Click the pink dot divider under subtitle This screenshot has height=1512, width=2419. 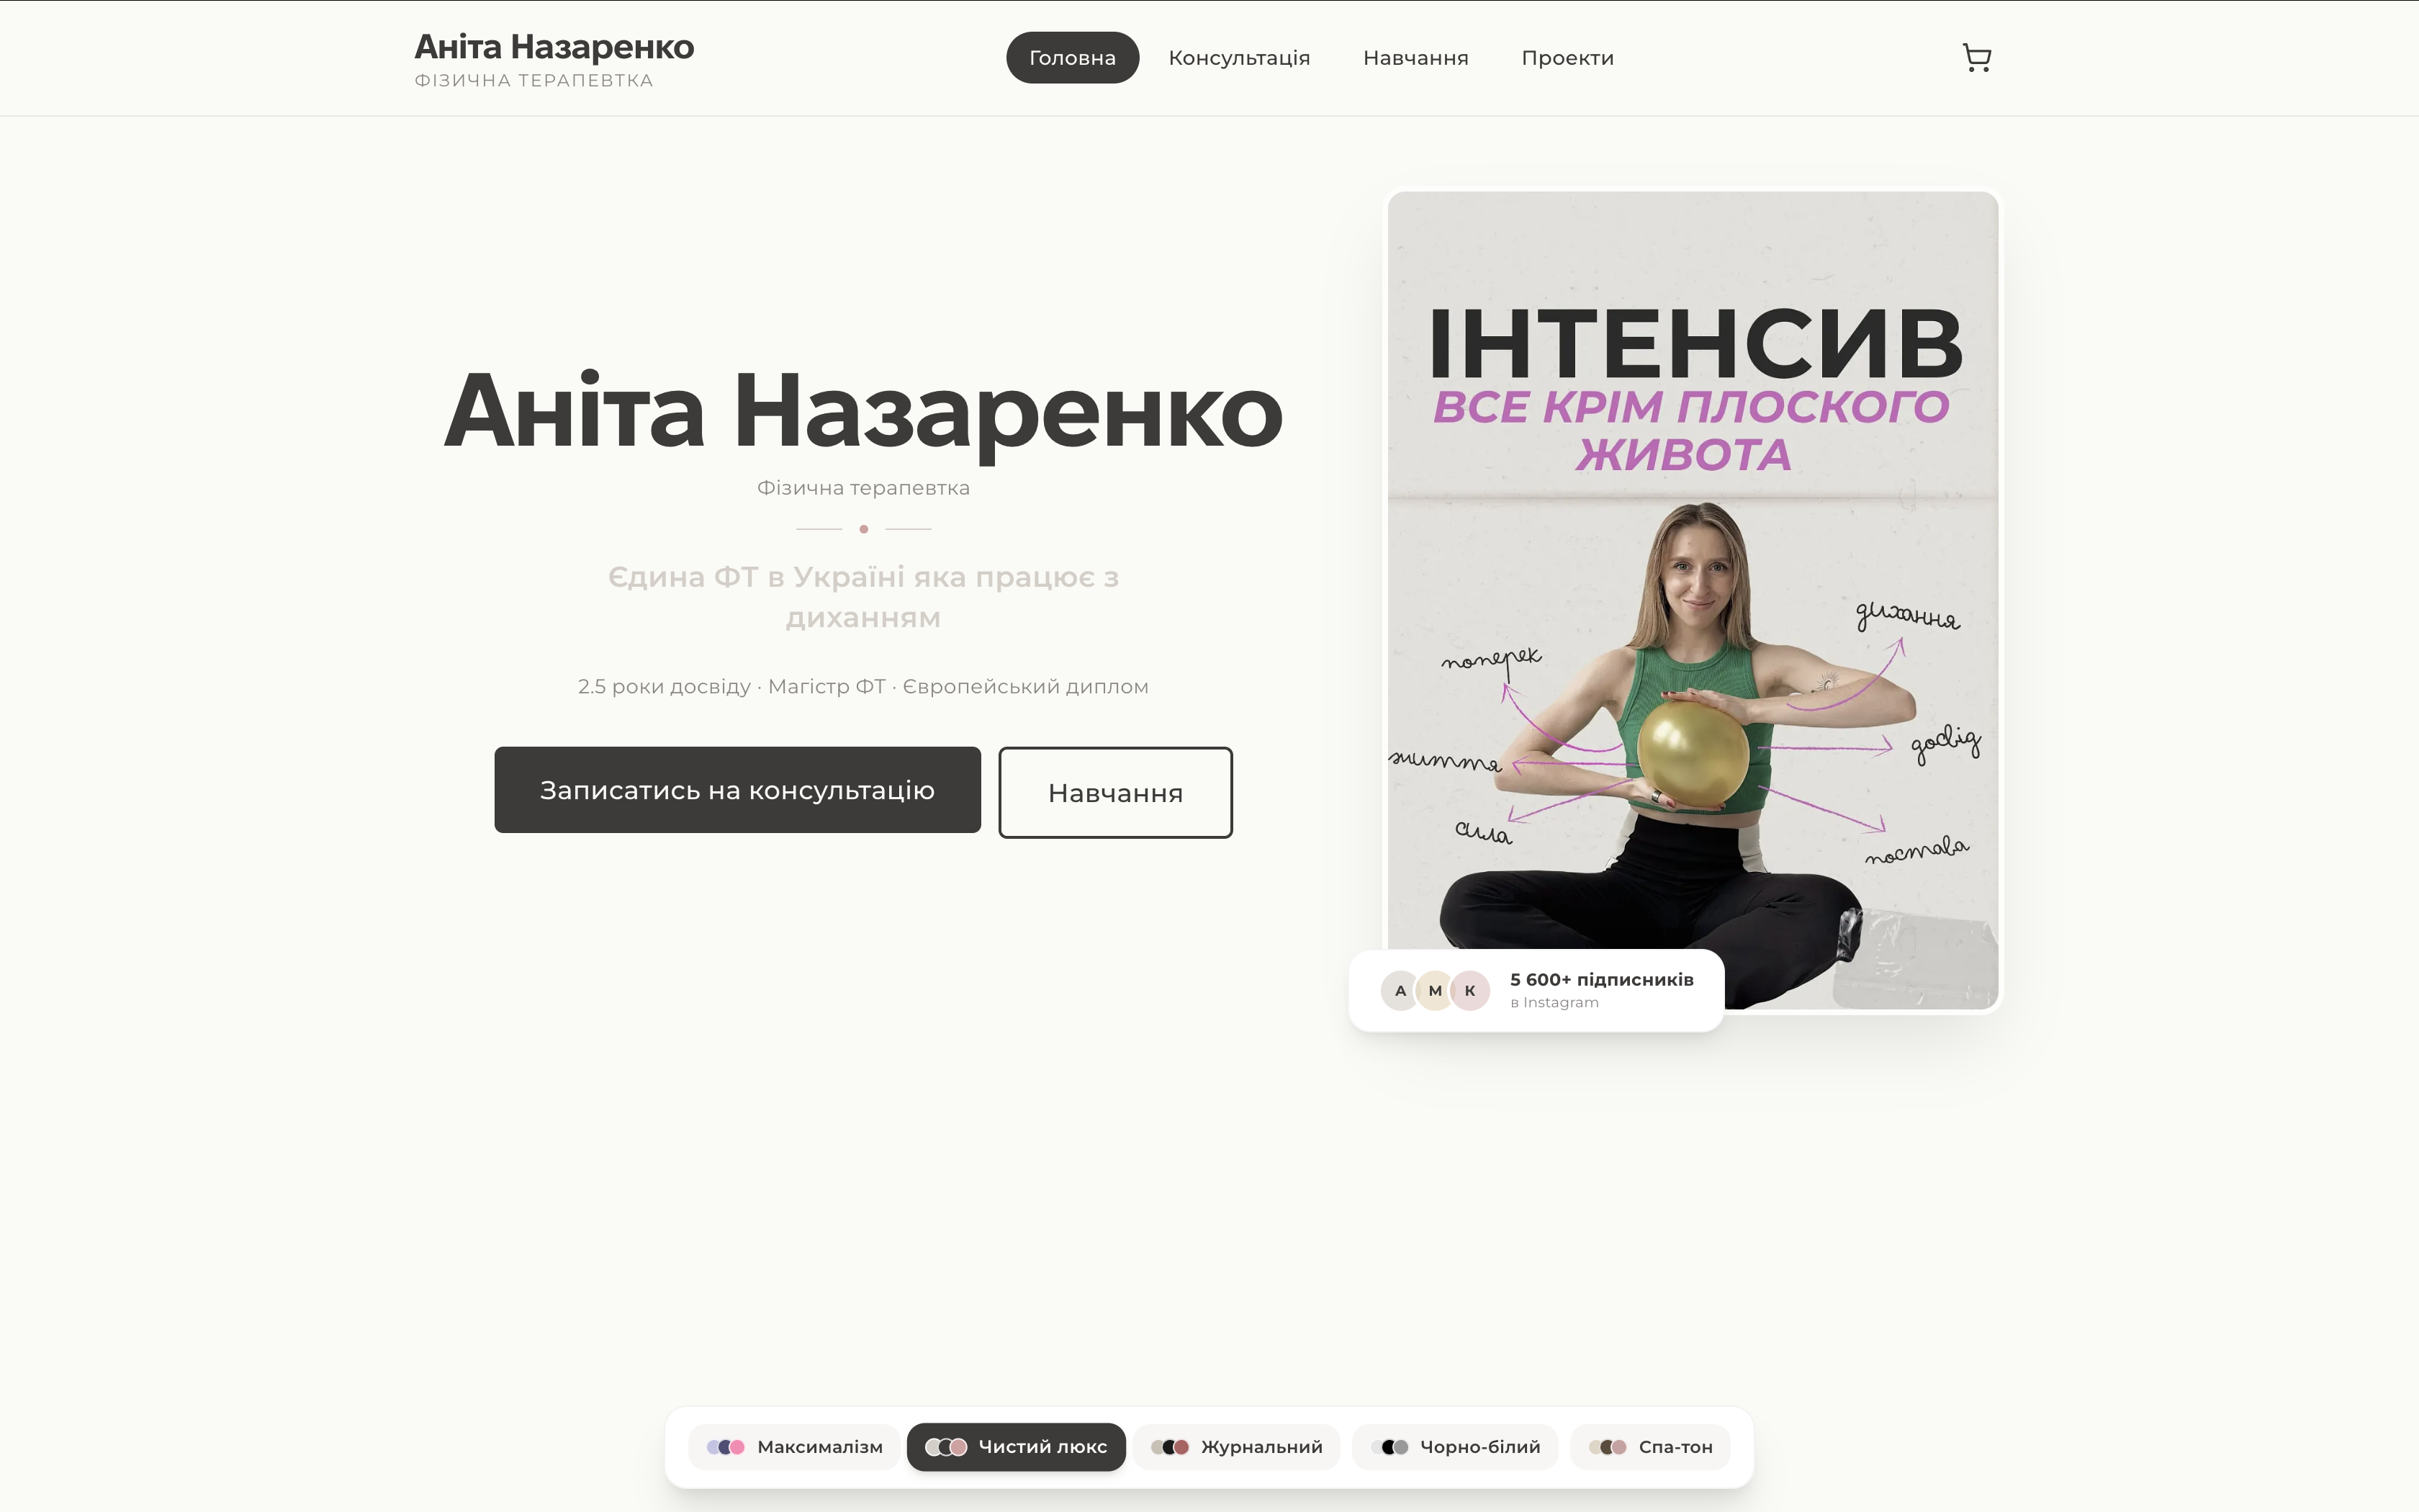coord(864,529)
